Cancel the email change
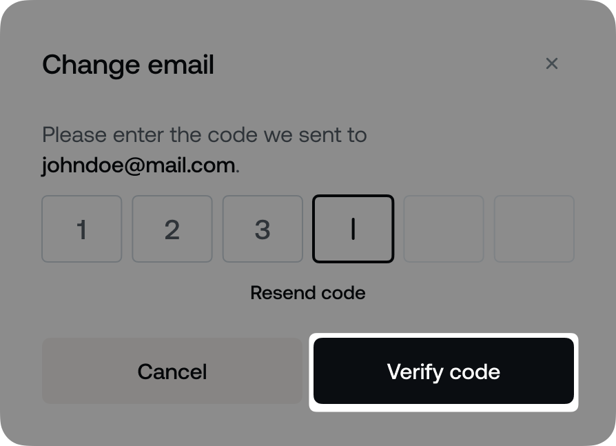The image size is (616, 446). [x=172, y=372]
